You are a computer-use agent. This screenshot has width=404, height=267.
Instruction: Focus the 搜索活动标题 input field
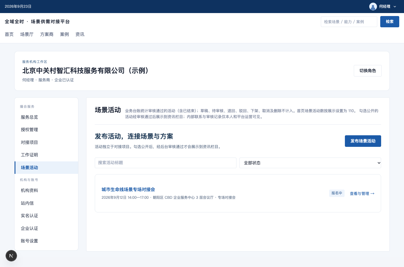point(165,163)
